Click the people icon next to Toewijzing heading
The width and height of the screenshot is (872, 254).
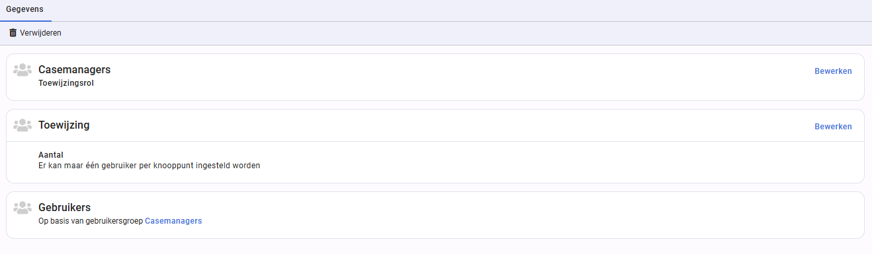22,125
